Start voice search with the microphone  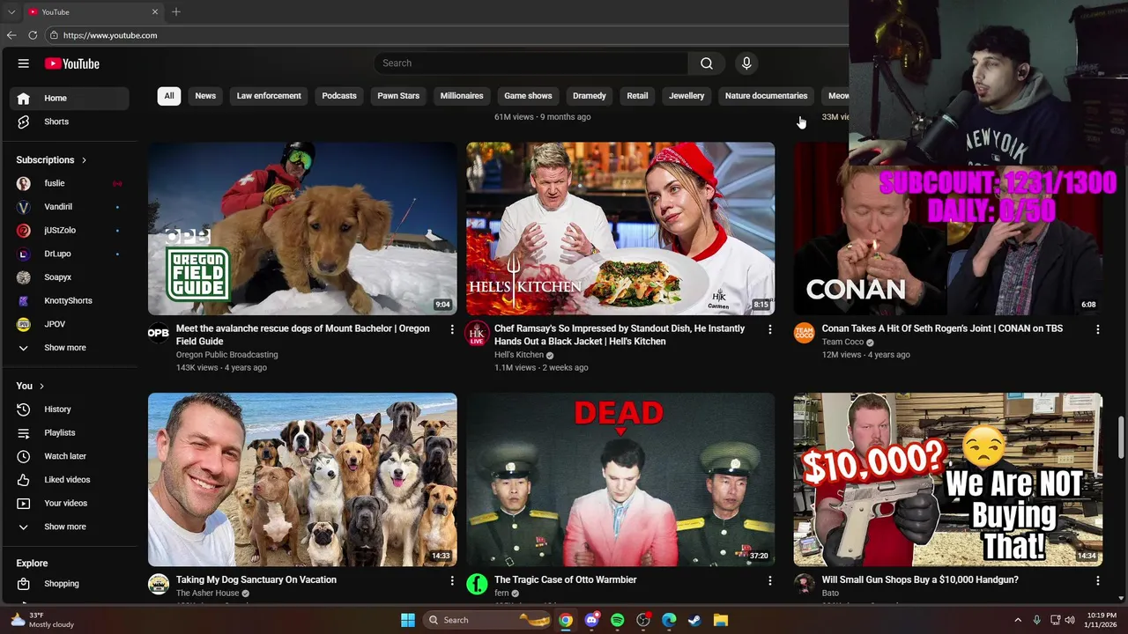pos(746,63)
